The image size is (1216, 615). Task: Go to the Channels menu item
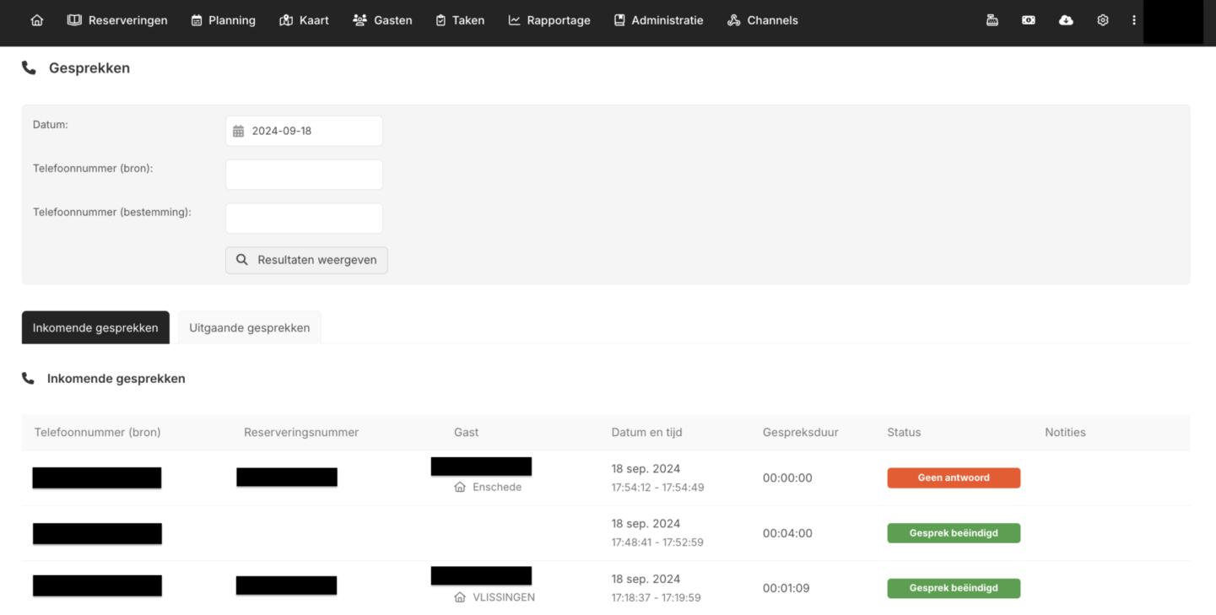[x=762, y=20]
